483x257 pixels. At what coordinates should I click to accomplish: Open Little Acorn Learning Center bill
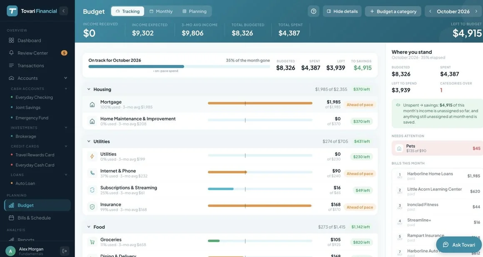(x=437, y=191)
